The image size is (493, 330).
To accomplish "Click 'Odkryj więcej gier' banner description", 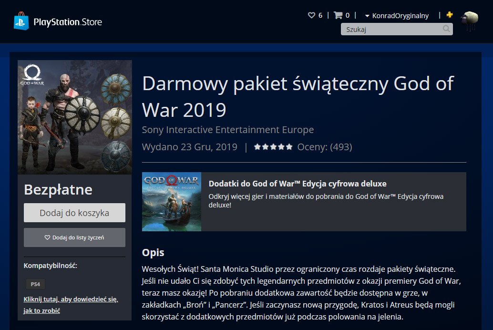I will coord(326,201).
